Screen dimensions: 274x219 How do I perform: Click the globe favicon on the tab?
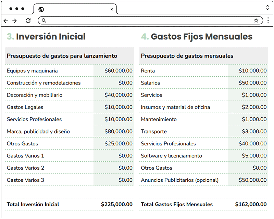41,10
